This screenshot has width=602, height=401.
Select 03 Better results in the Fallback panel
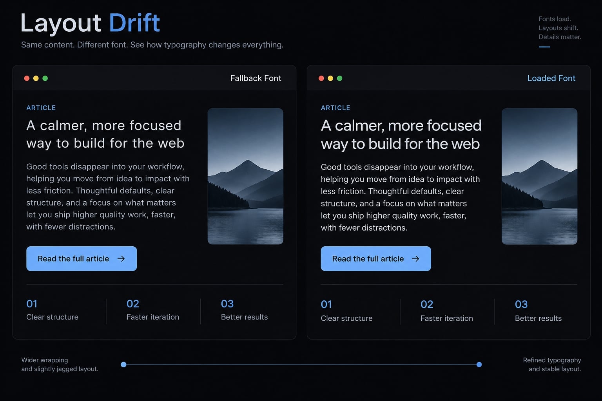(244, 310)
